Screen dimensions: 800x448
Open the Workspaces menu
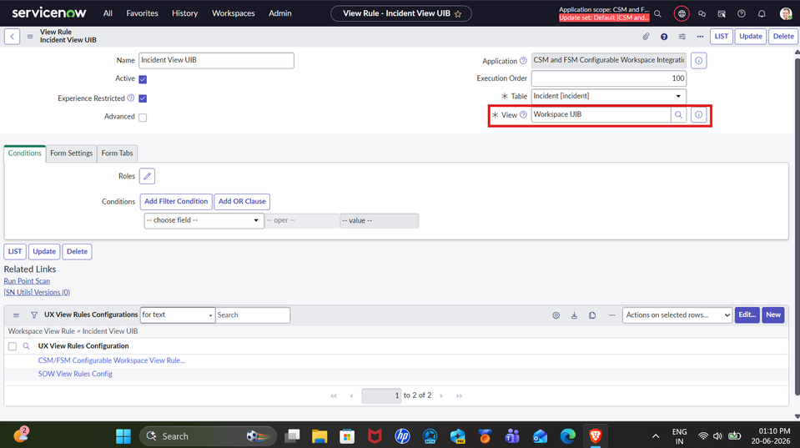(234, 13)
